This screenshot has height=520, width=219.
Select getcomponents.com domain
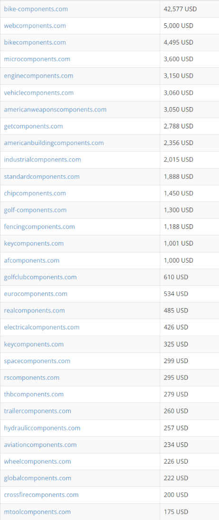pyautogui.click(x=33, y=126)
